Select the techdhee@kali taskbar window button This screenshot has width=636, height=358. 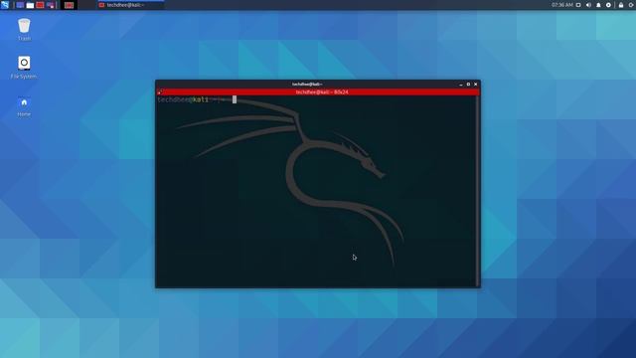click(130, 5)
